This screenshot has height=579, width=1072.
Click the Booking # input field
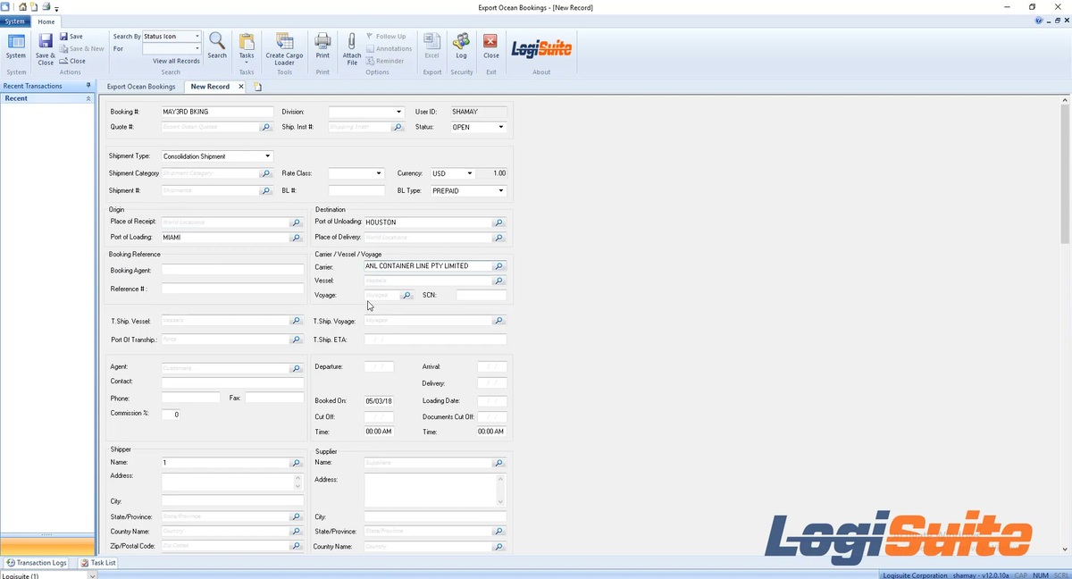tap(217, 113)
